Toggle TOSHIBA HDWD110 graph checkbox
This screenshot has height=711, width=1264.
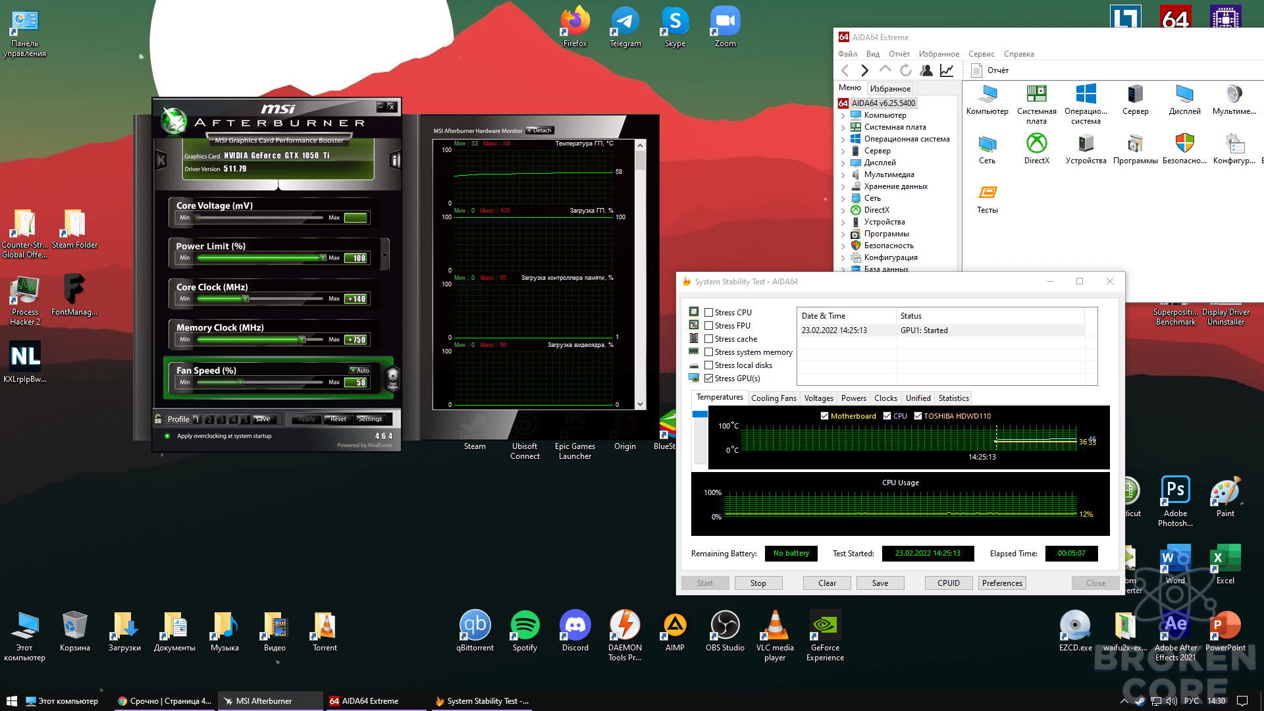click(x=918, y=416)
